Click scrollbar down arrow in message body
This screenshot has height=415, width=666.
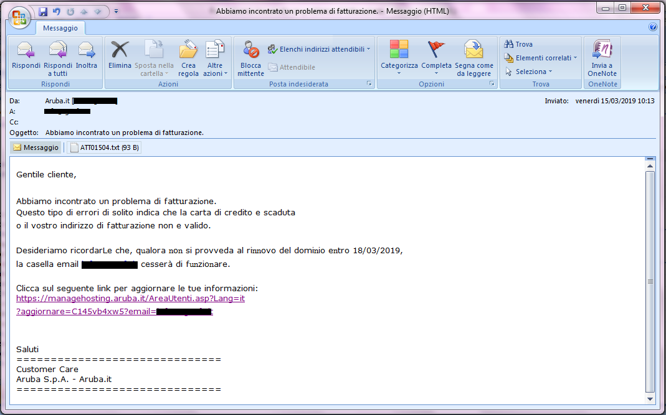pyautogui.click(x=650, y=399)
